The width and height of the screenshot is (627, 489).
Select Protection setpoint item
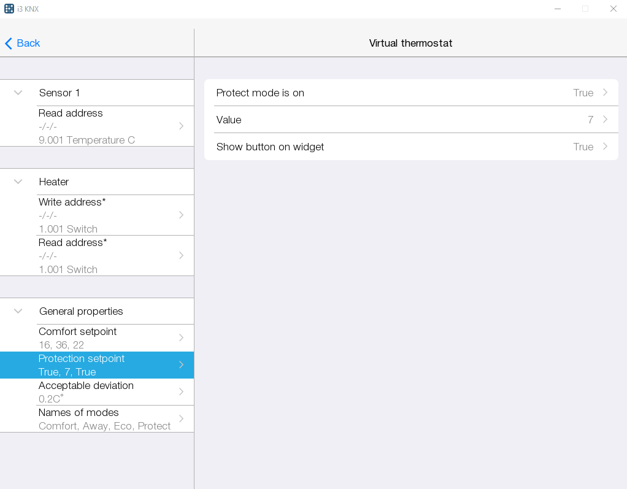pyautogui.click(x=97, y=365)
